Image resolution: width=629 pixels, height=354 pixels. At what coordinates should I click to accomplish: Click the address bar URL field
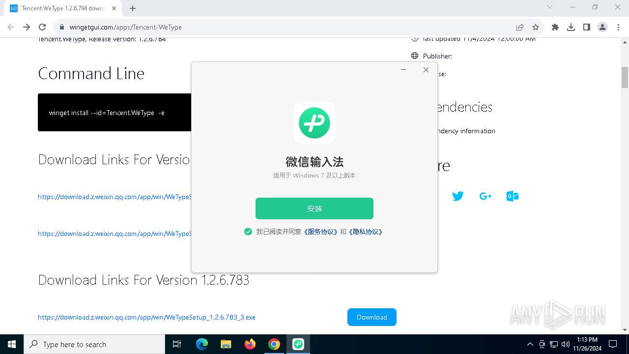(x=285, y=27)
